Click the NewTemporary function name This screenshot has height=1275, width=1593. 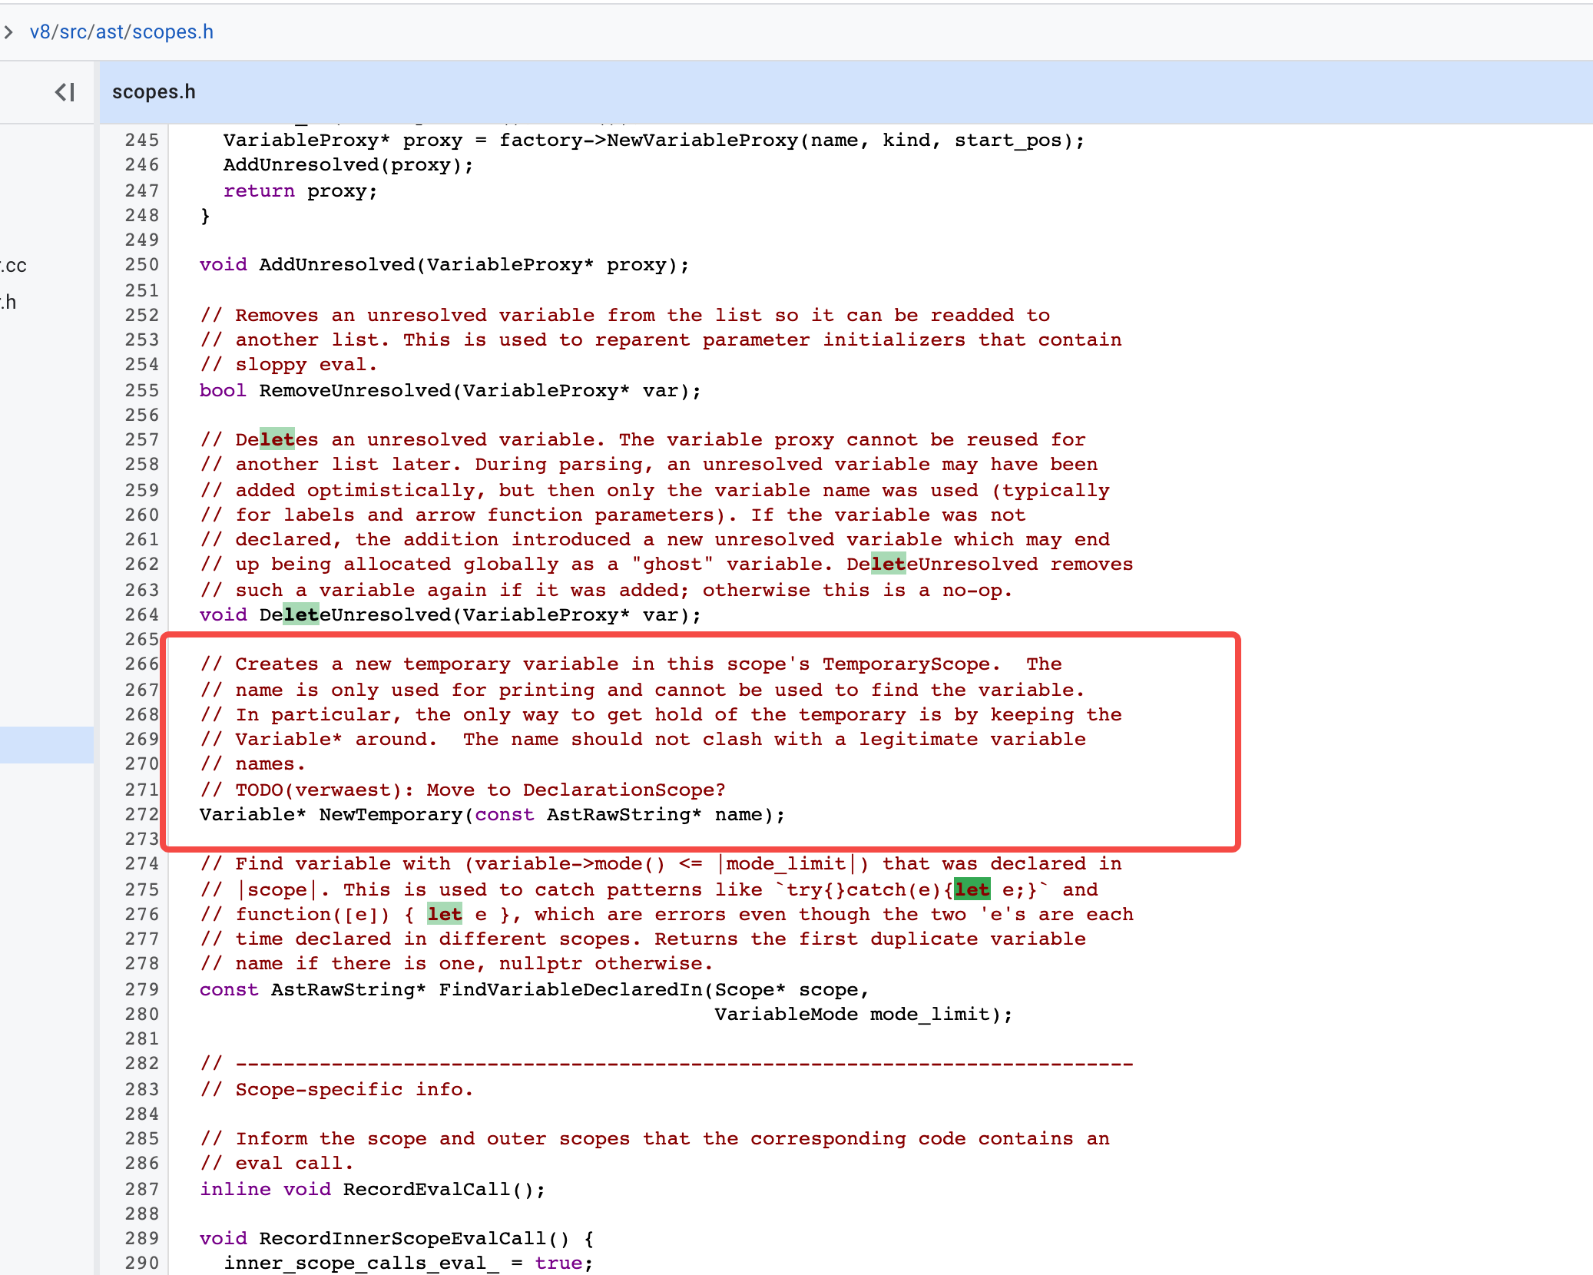(390, 814)
